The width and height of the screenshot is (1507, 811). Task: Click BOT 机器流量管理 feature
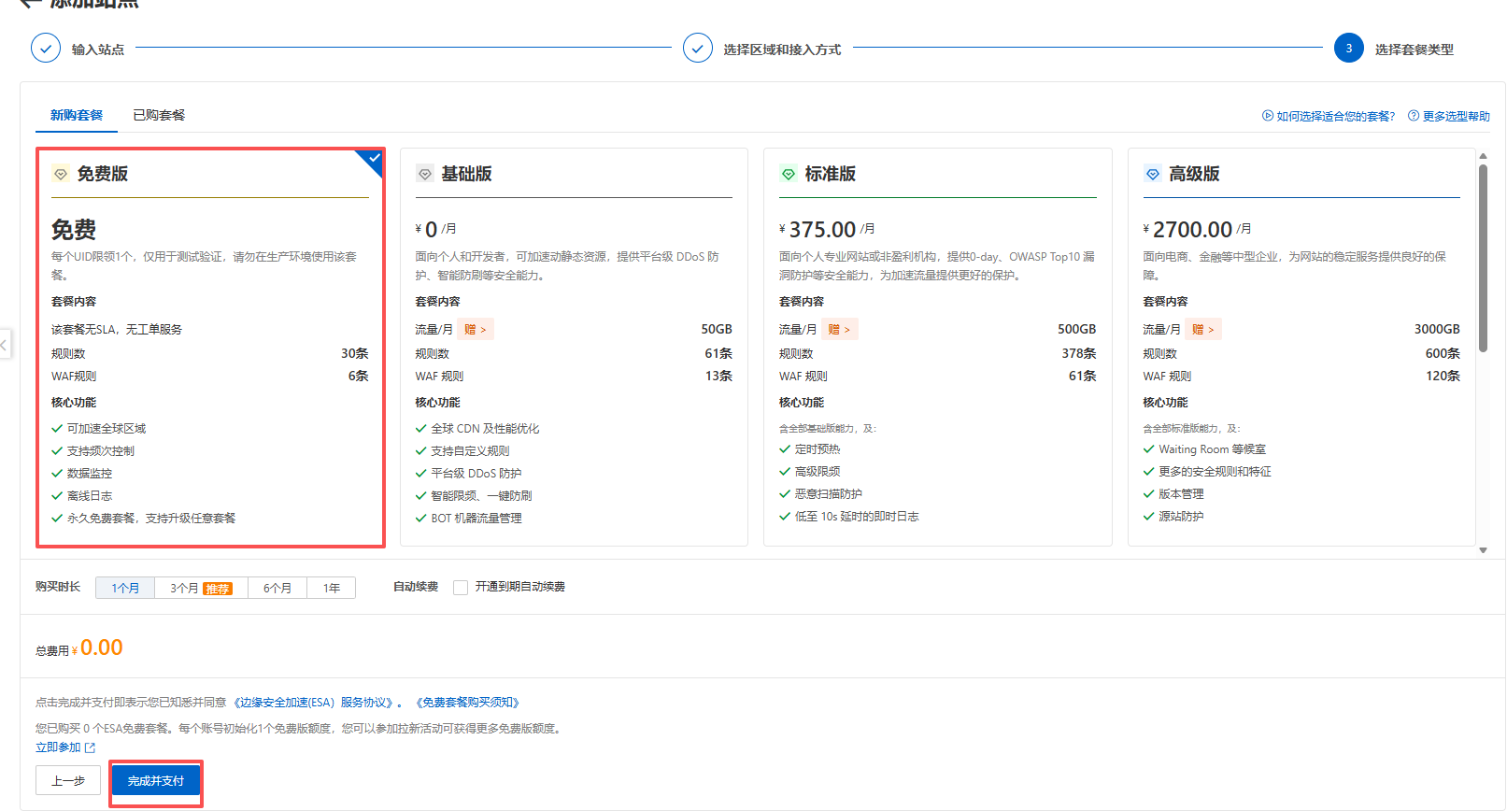(476, 519)
